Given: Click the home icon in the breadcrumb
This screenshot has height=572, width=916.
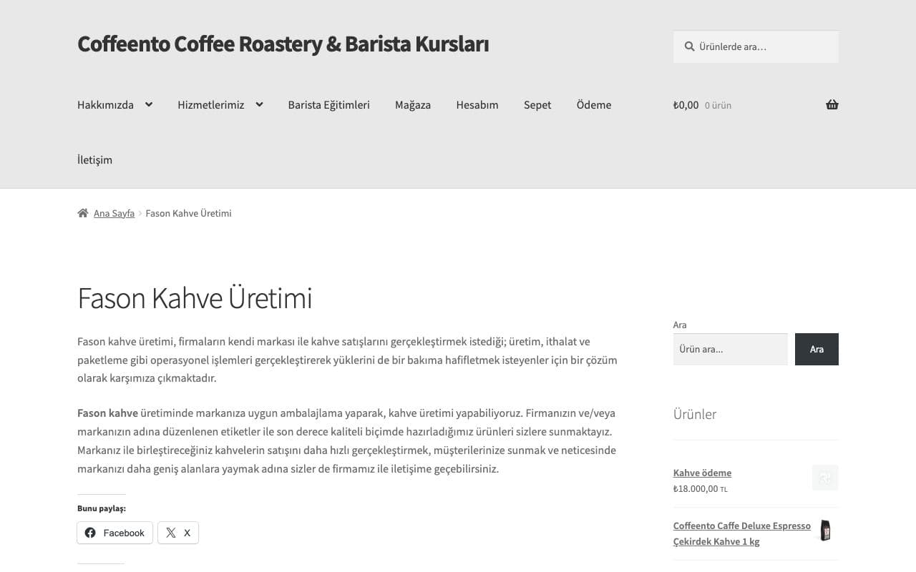Looking at the screenshot, I should click(83, 213).
